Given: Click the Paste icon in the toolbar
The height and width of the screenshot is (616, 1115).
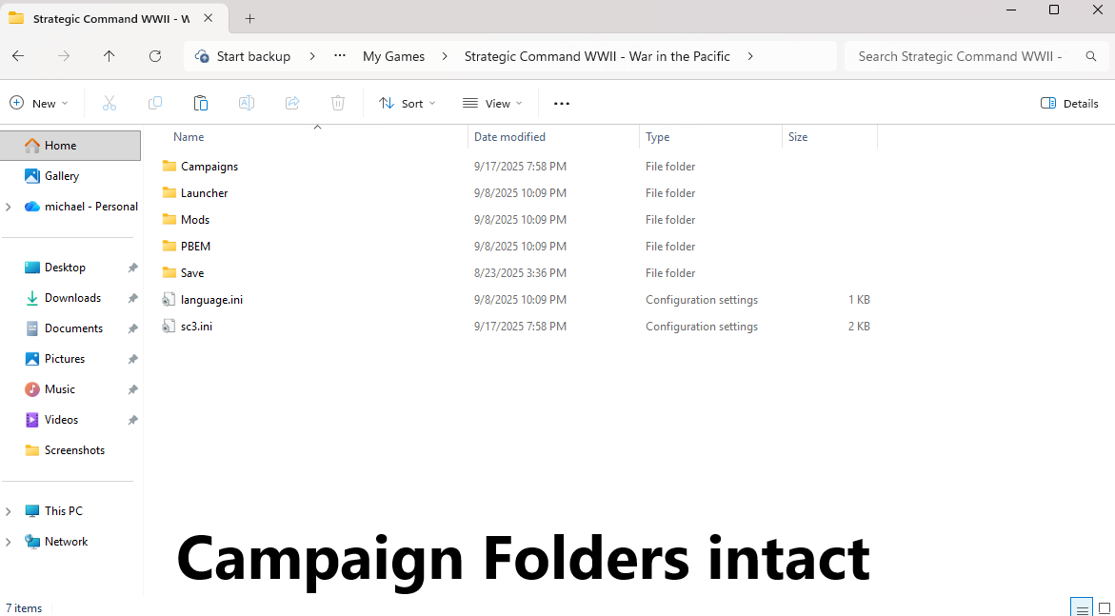Looking at the screenshot, I should [x=200, y=103].
